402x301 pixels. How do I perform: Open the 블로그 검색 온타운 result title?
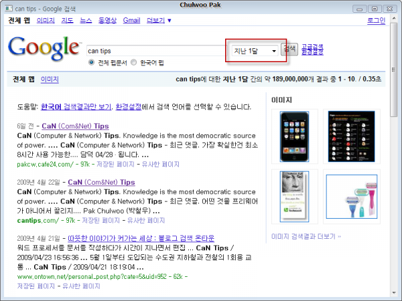(x=141, y=238)
